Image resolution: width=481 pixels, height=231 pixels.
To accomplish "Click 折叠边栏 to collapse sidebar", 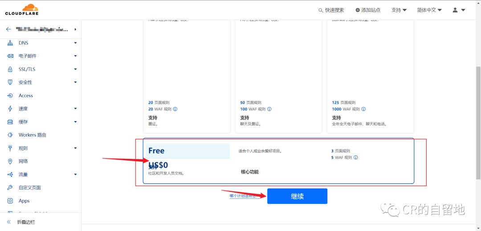I will 26,222.
